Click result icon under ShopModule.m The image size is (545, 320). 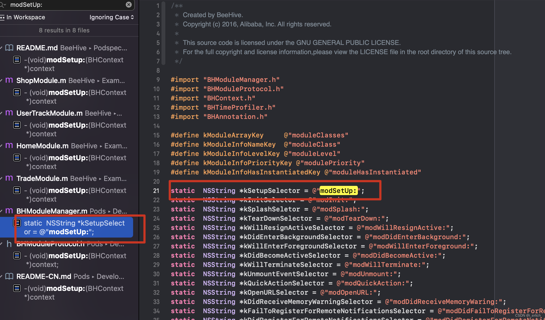coord(17,92)
